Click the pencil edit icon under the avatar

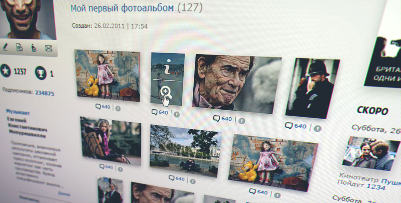[x=5, y=47]
